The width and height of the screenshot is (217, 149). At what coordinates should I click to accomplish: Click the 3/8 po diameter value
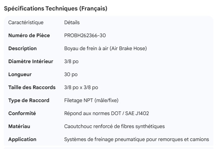pos(71,61)
